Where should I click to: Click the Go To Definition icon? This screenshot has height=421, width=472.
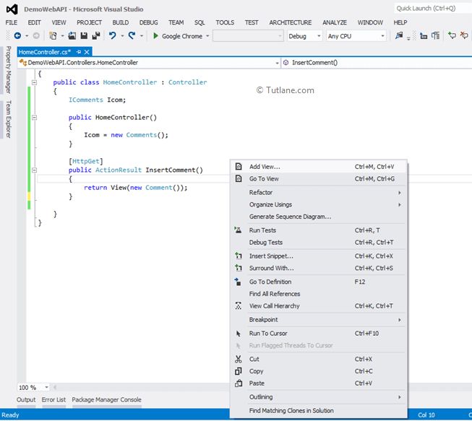(x=238, y=282)
